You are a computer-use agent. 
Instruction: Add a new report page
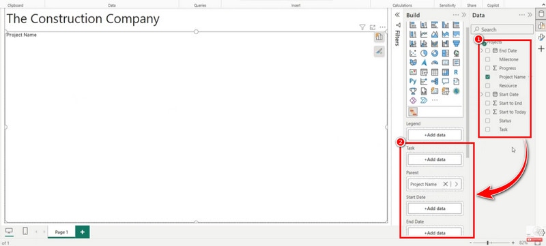pos(82,232)
